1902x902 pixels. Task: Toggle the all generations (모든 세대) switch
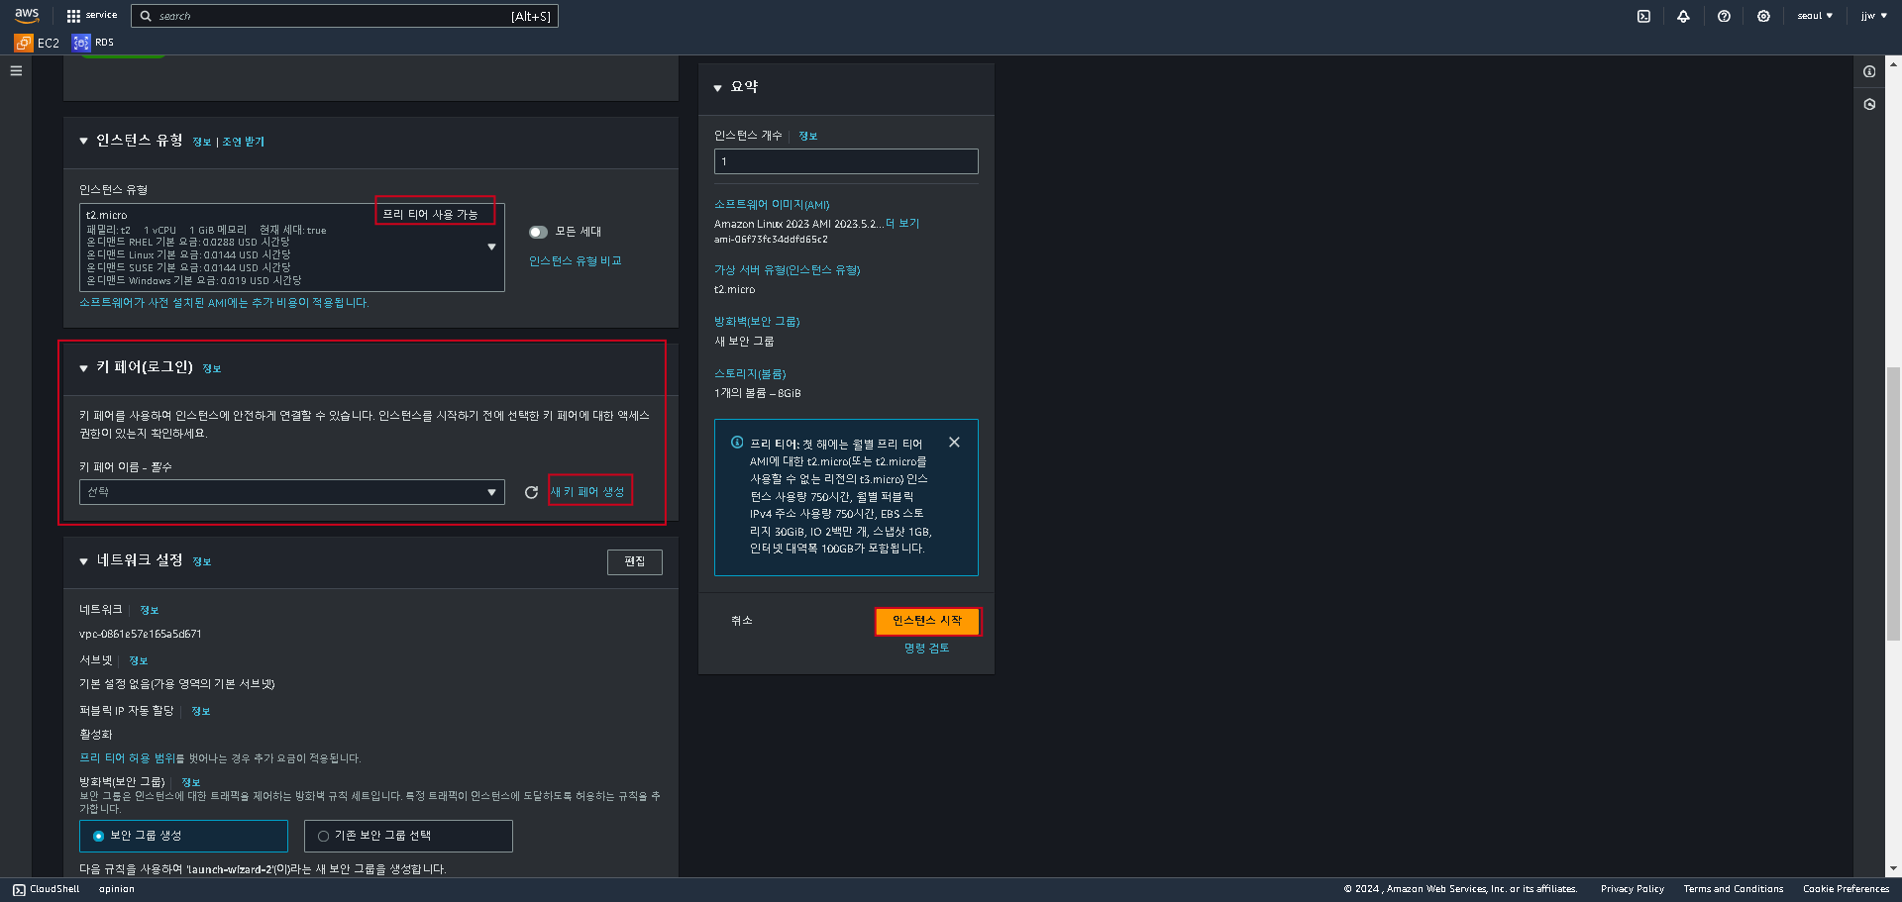point(538,232)
